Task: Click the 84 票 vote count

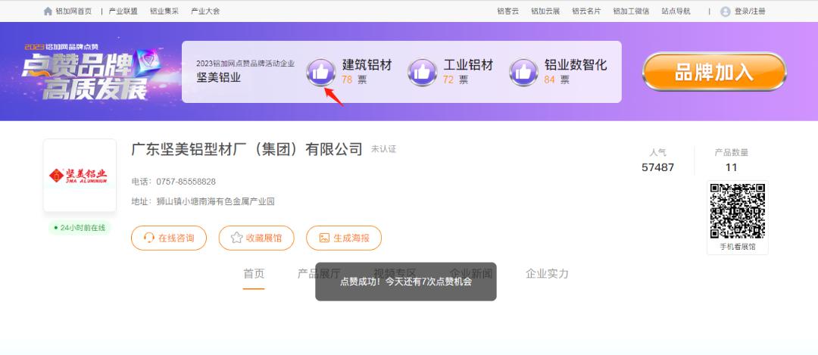Action: [x=557, y=79]
